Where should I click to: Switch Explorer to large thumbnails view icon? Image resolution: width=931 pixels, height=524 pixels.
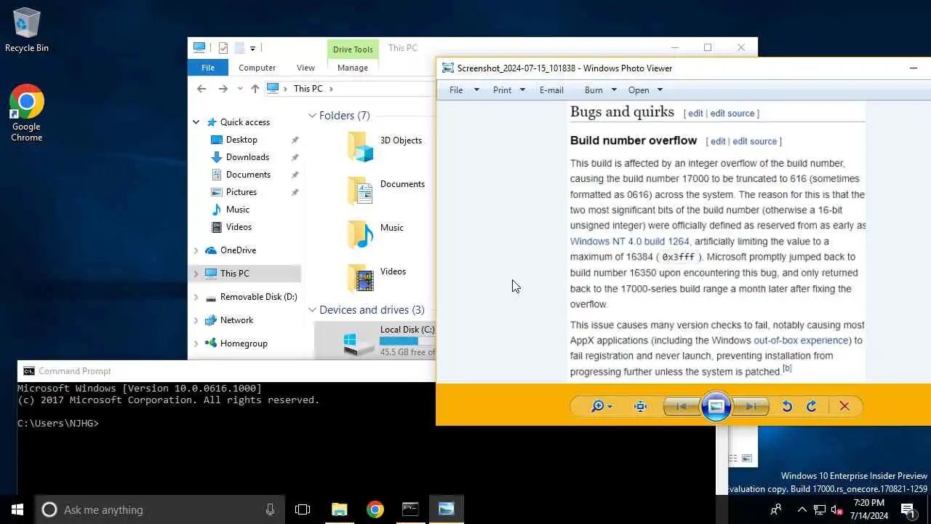[747, 458]
